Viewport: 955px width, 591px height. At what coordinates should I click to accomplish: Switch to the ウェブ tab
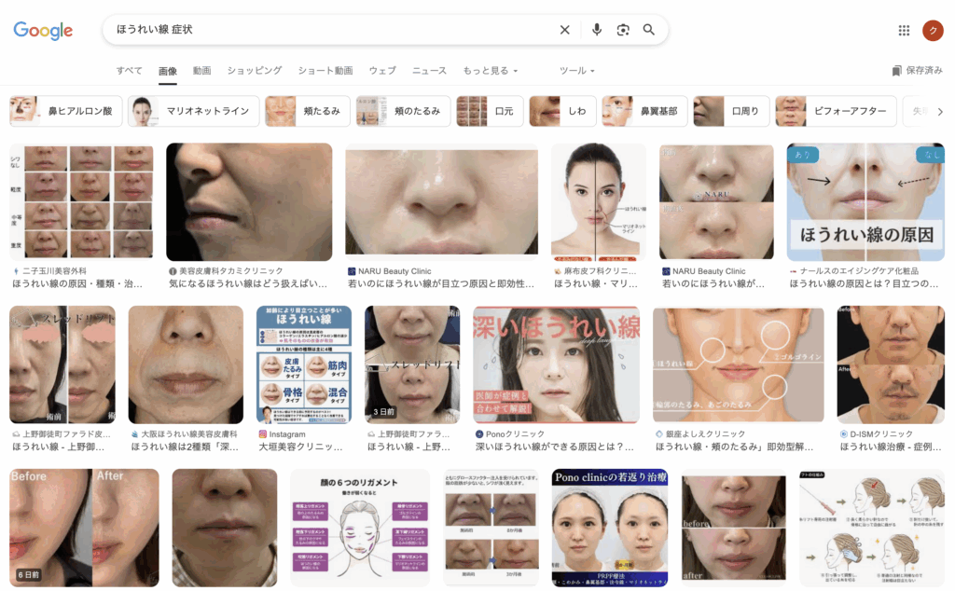[x=382, y=71]
